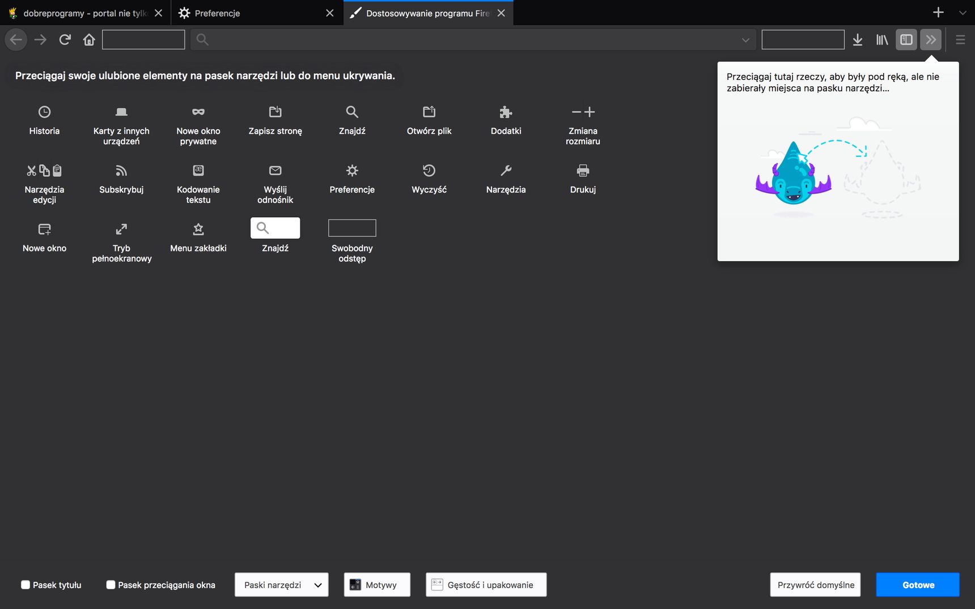Enable Pasek przeciągania okna checkbox
The width and height of the screenshot is (975, 609).
pyautogui.click(x=111, y=585)
